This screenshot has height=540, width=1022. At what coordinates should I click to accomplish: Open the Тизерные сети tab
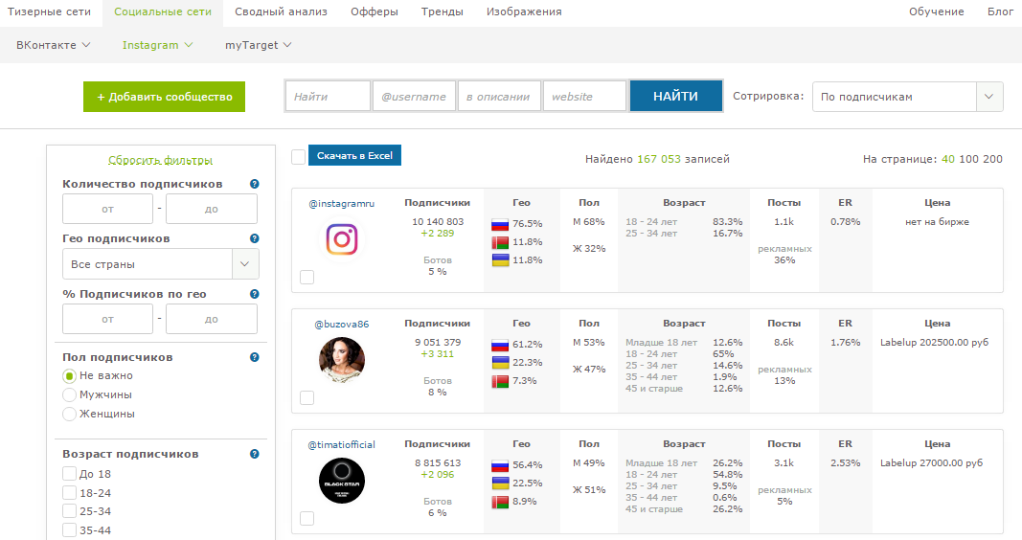pyautogui.click(x=50, y=11)
